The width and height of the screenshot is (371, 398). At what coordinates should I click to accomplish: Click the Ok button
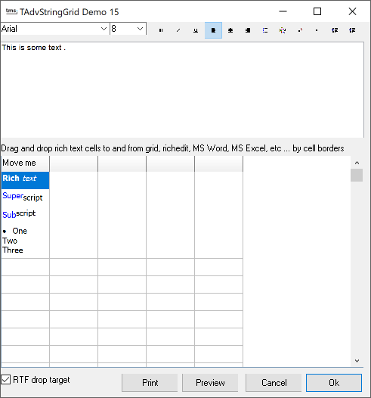[334, 383]
